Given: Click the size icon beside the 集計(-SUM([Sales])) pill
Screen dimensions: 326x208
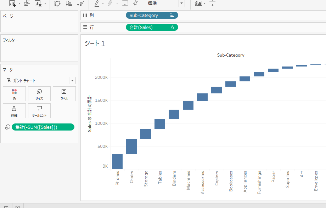Looking at the screenshot, I should click(8, 127).
